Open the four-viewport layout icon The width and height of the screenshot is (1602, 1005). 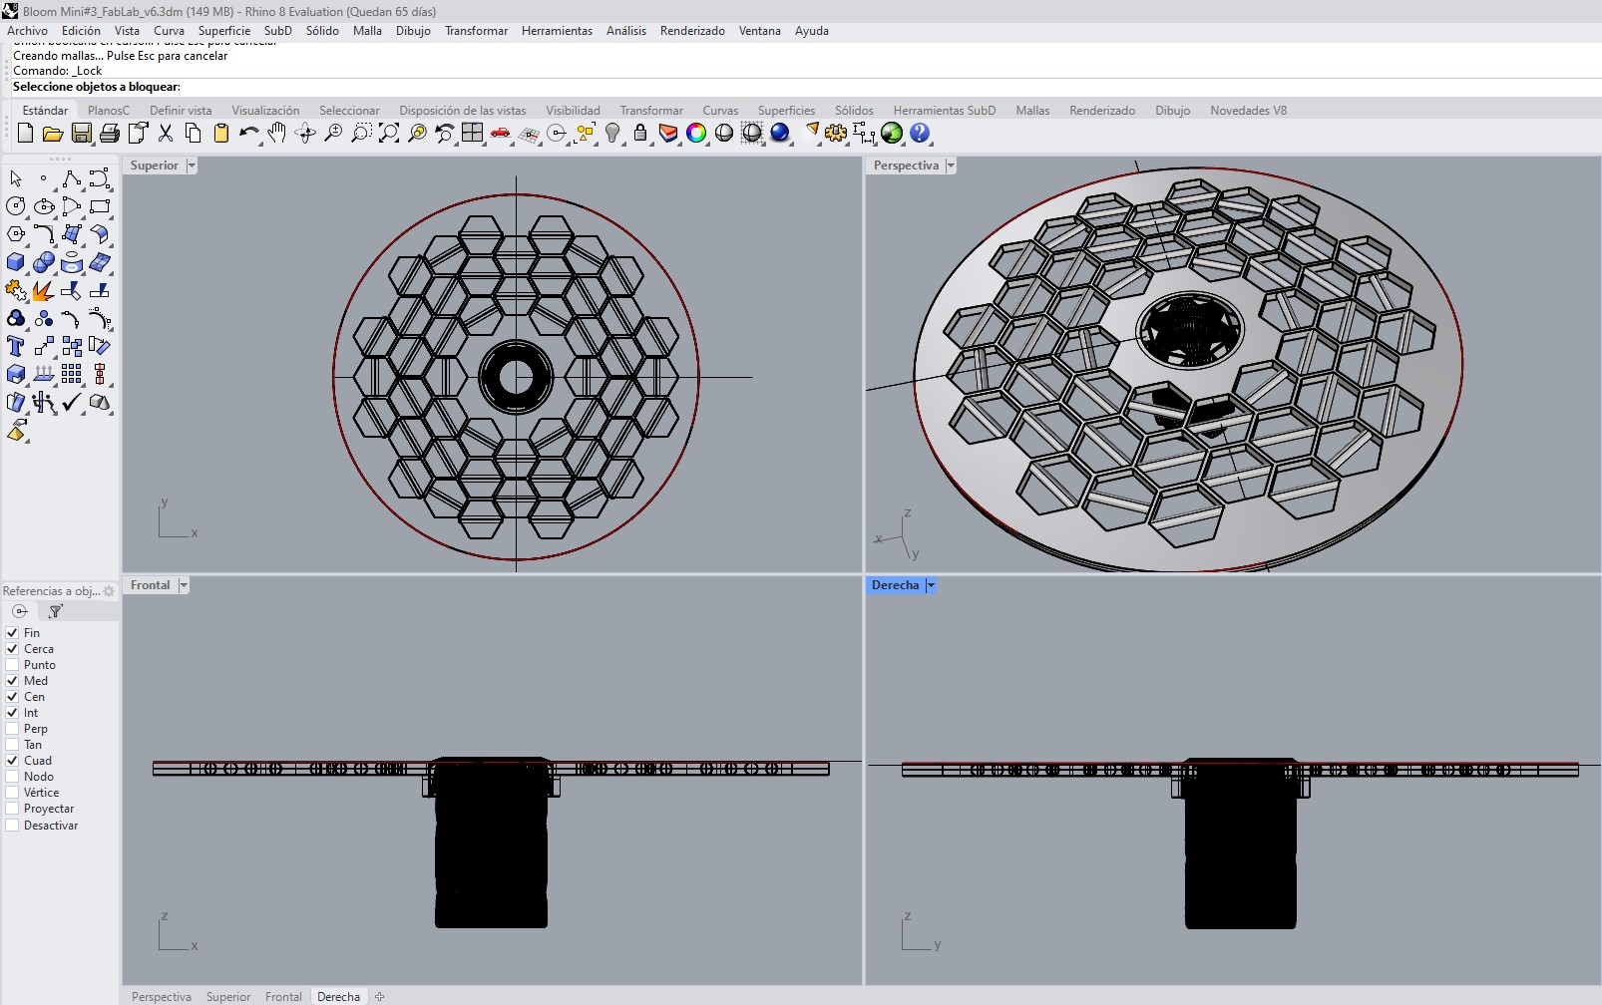[473, 134]
